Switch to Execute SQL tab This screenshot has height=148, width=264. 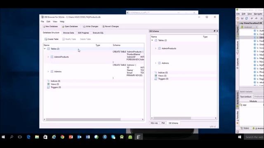[98, 33]
